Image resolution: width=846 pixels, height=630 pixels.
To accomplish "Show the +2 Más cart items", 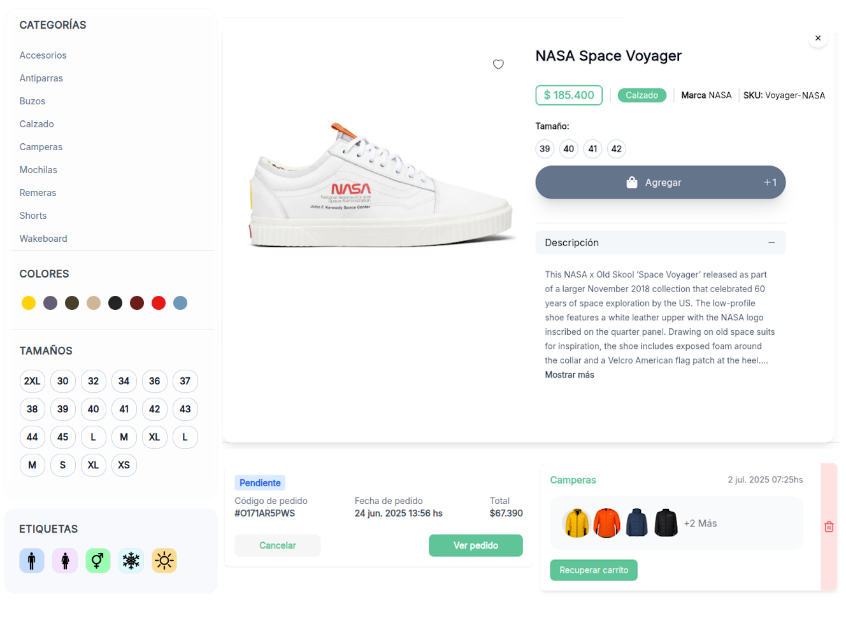I will click(700, 523).
